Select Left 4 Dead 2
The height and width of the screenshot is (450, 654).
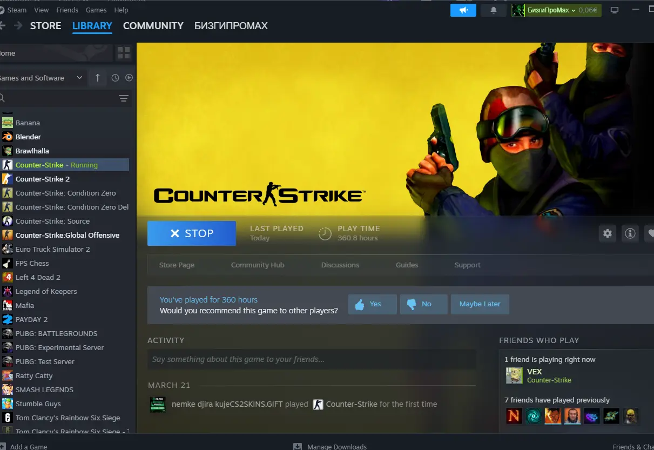coord(65,277)
